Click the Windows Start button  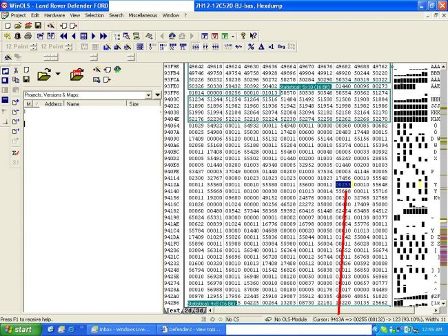coord(19,330)
